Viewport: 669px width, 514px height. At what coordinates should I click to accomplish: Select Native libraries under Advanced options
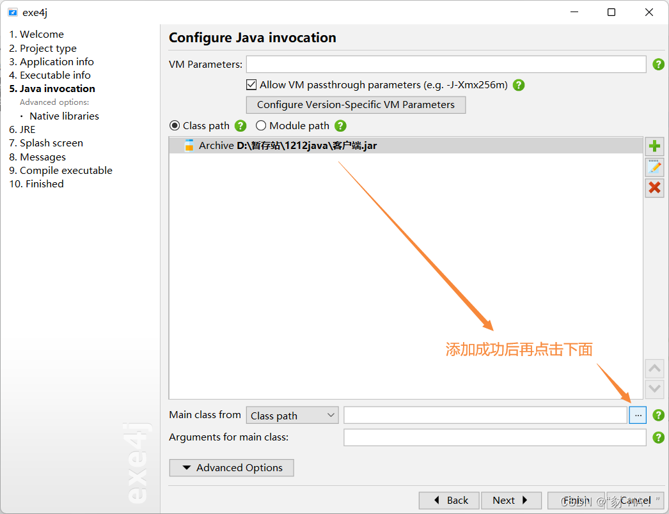pyautogui.click(x=64, y=116)
